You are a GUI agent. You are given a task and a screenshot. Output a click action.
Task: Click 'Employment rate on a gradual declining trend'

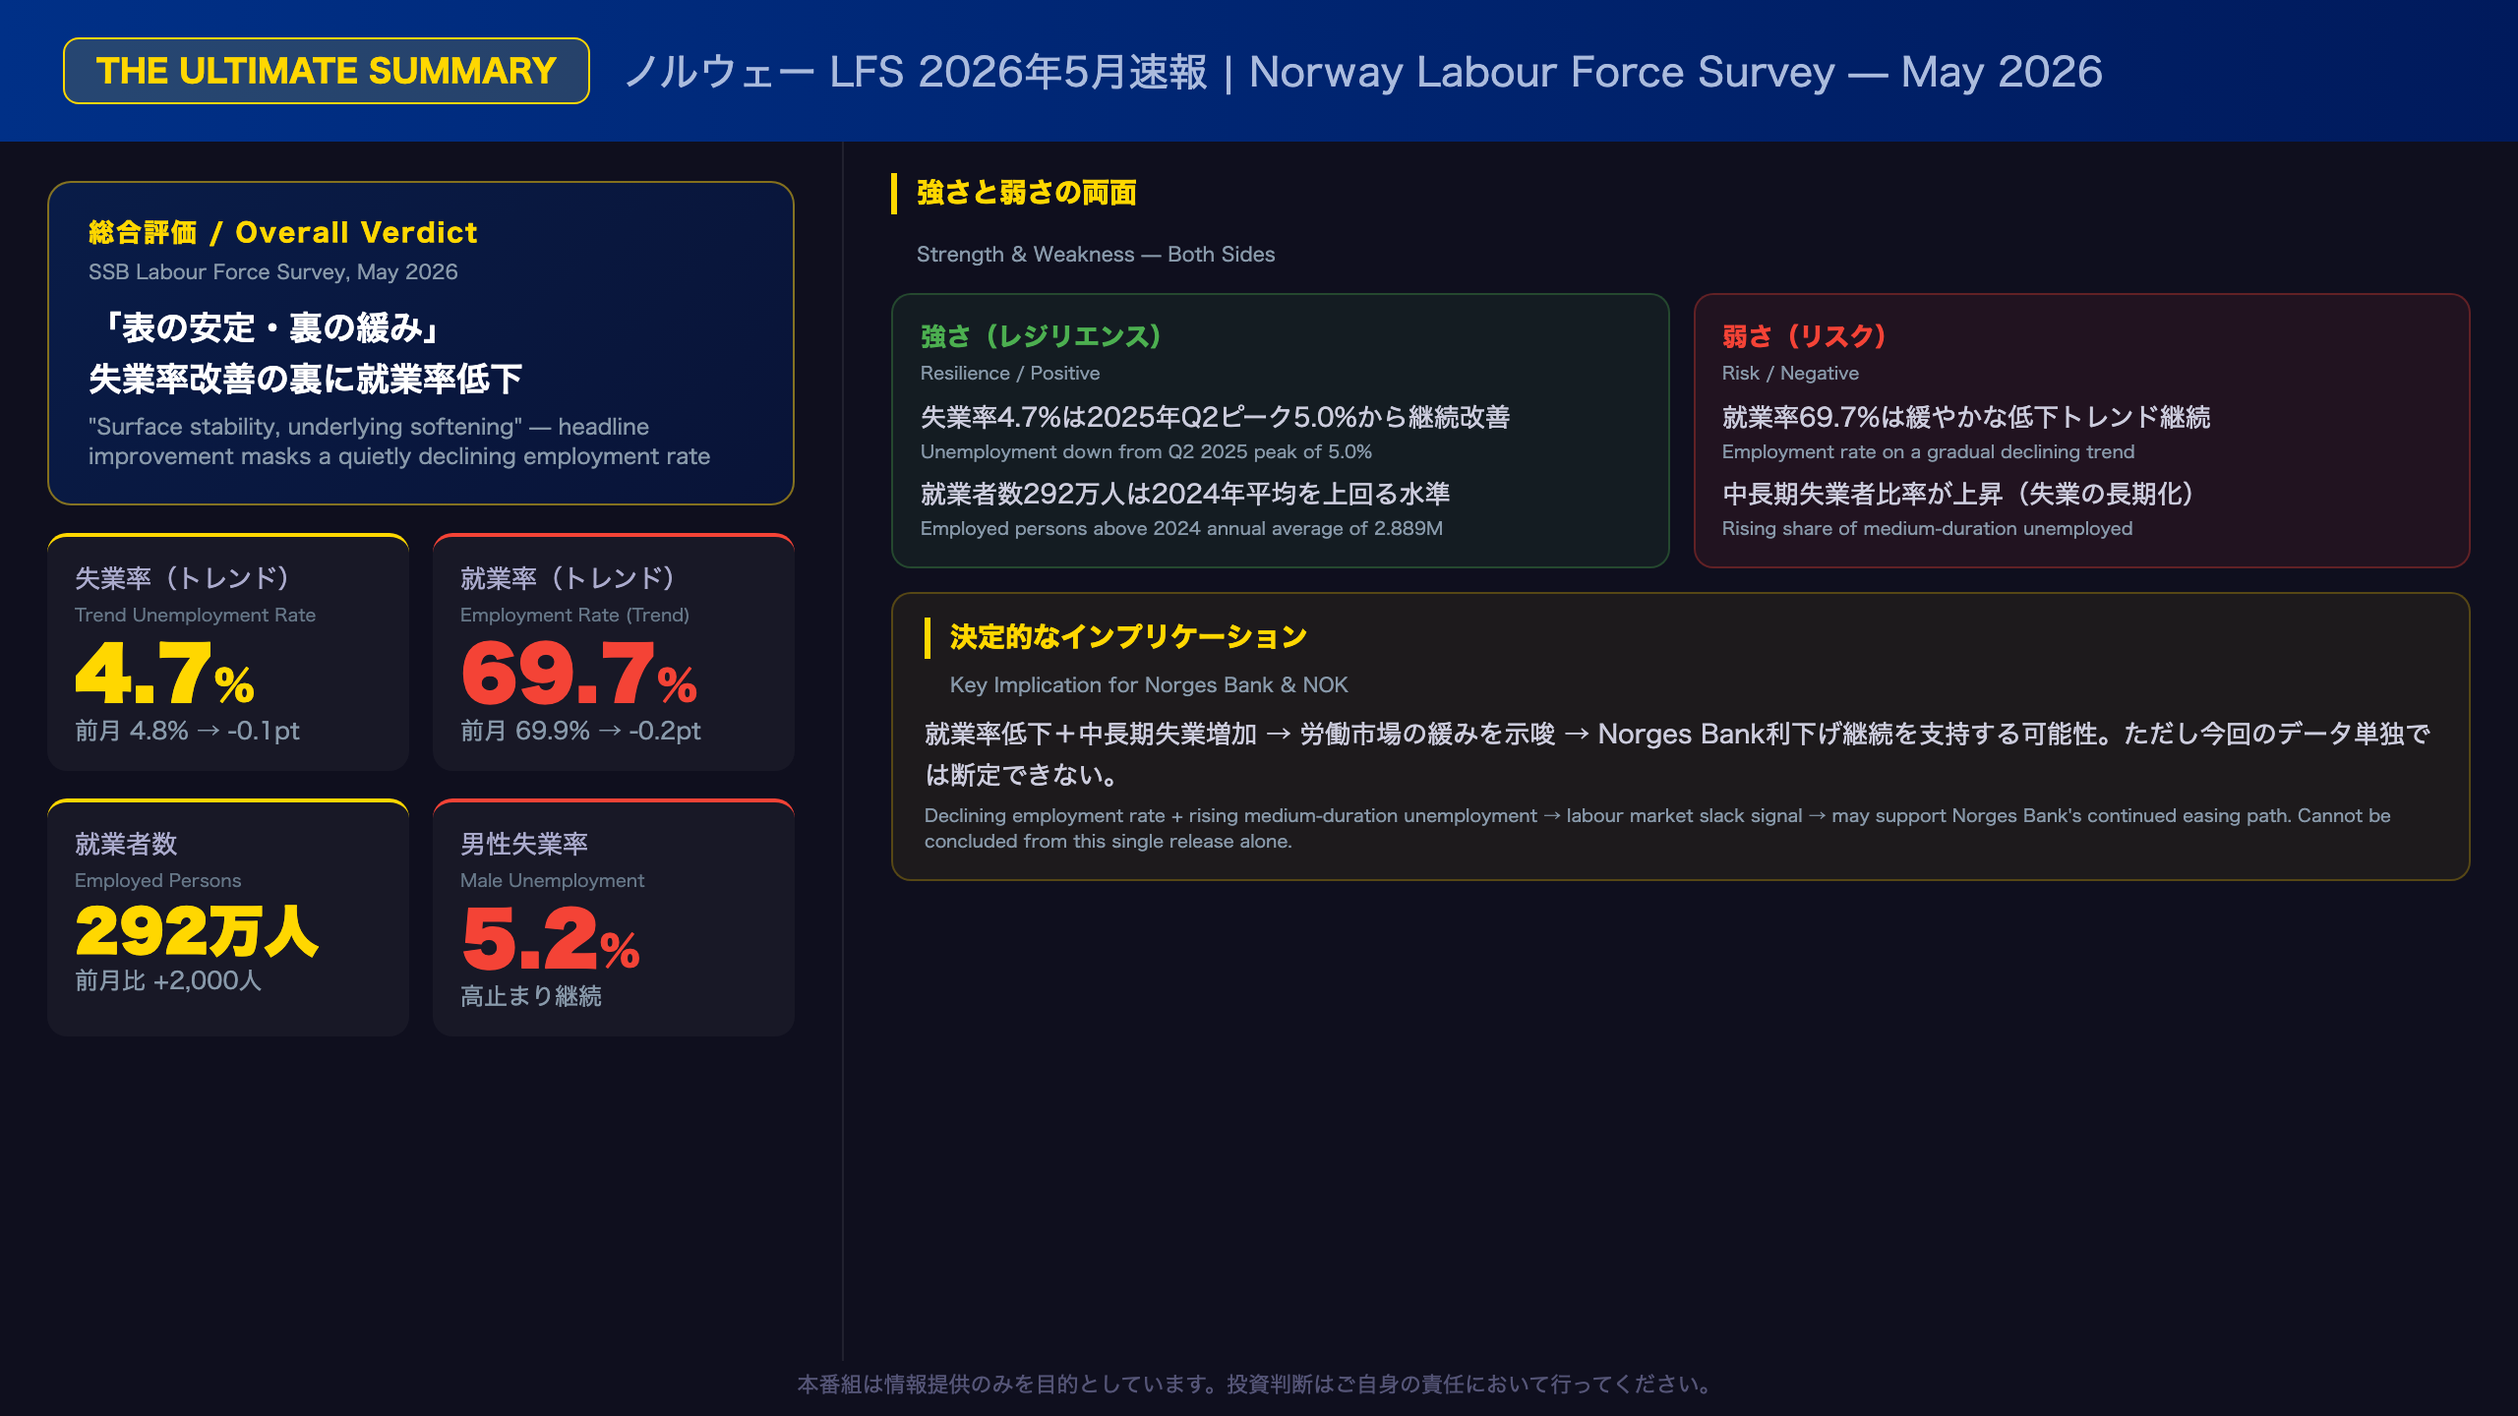tap(1928, 452)
